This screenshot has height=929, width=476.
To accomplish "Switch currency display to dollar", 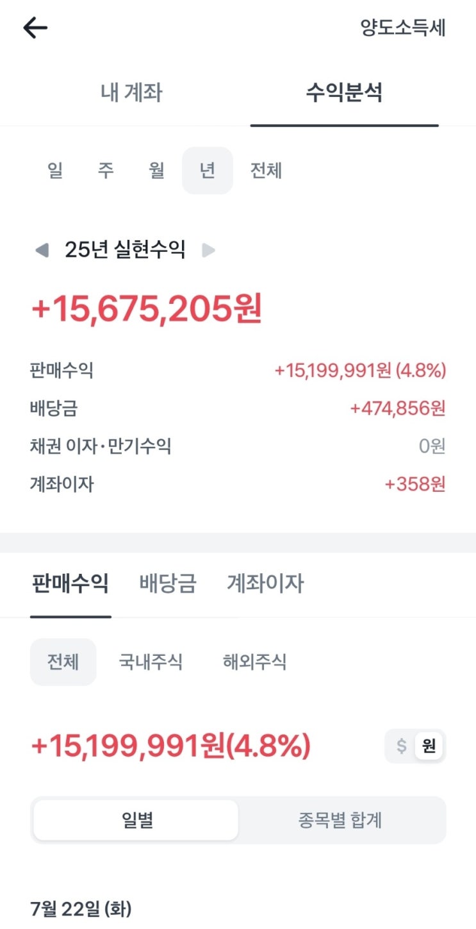I will (x=402, y=746).
